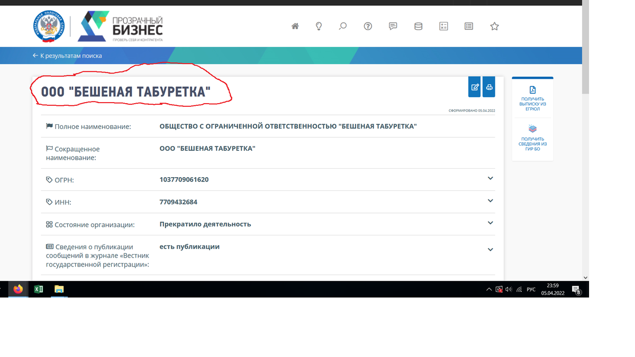This screenshot has height=357, width=635.
Task: Click the favorites star icon
Action: coord(494,26)
